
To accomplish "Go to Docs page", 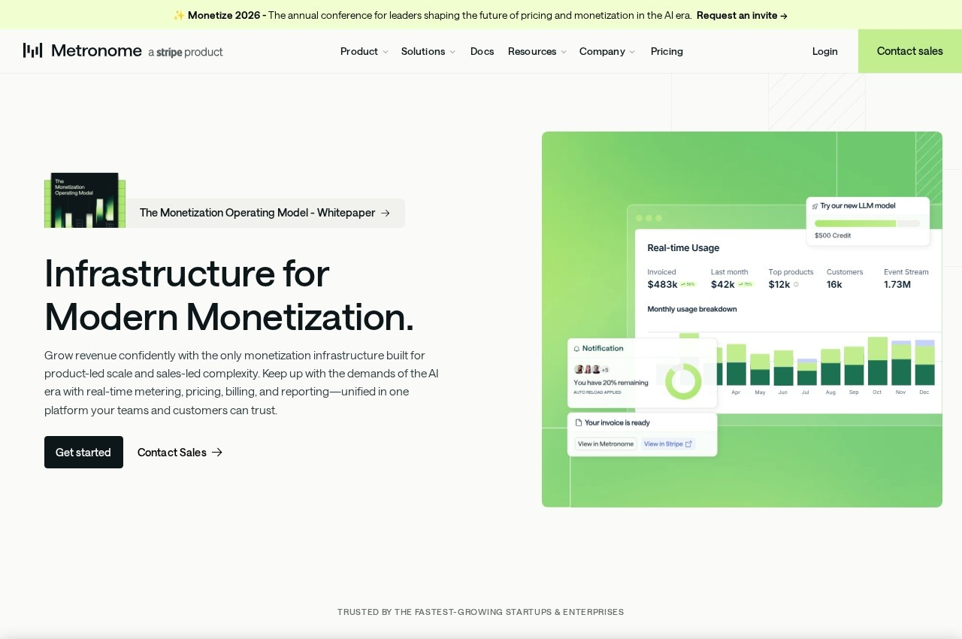I will point(482,51).
